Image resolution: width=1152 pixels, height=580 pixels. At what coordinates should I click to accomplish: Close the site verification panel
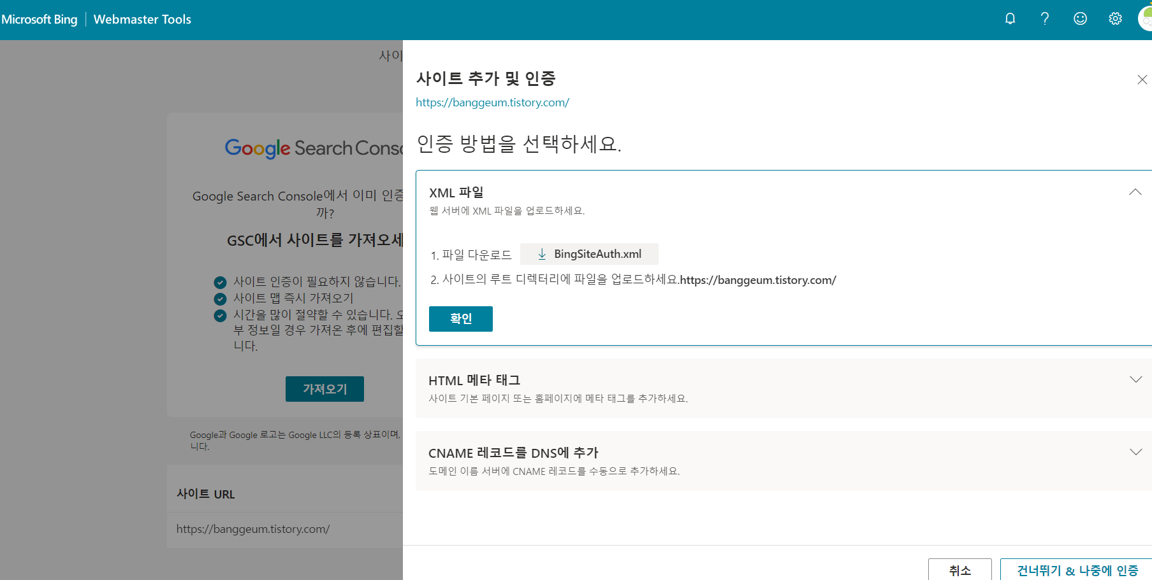coord(1142,80)
